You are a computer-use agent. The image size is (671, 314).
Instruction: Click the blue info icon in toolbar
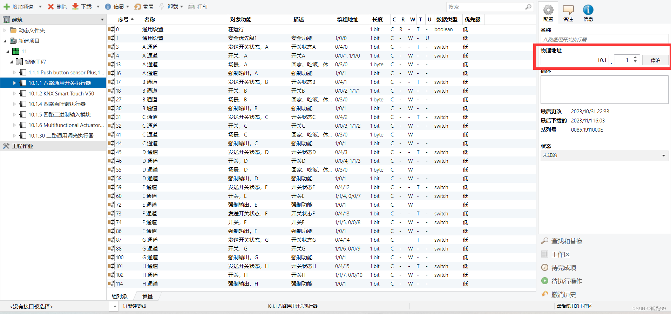click(x=108, y=7)
